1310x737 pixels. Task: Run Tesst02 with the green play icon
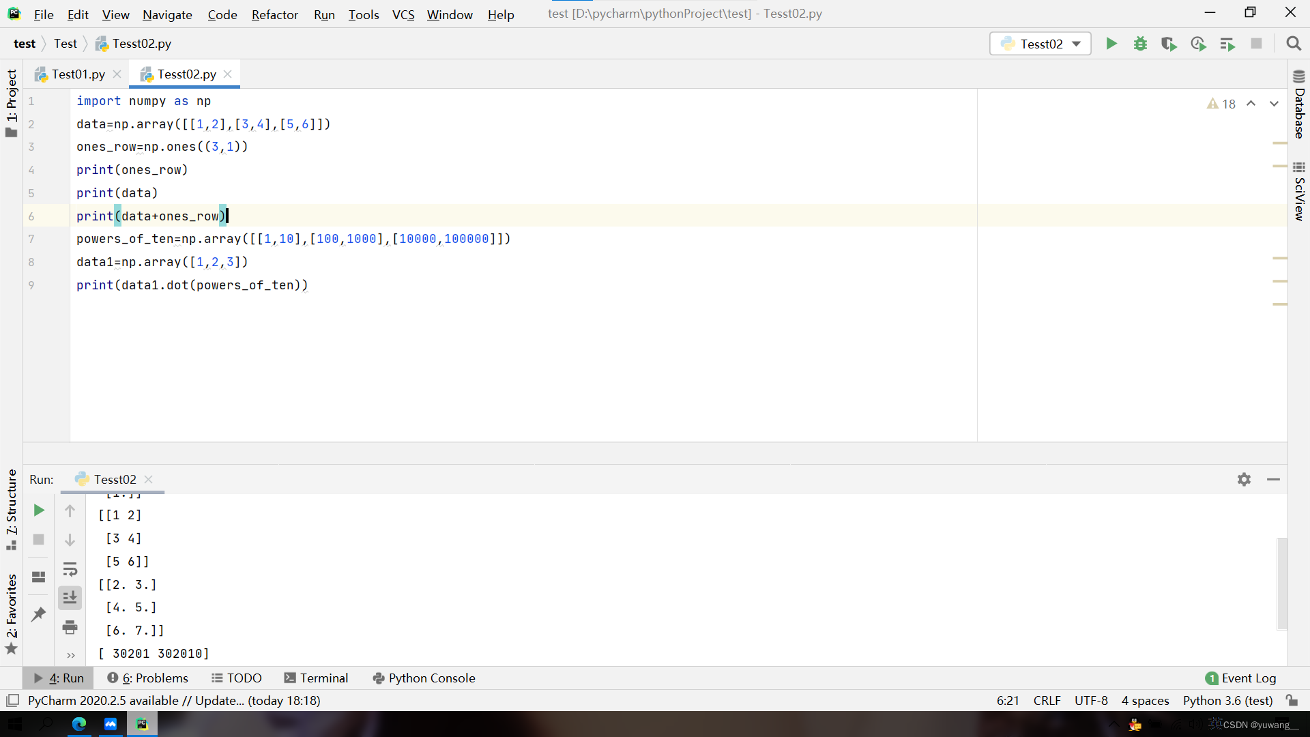tap(1111, 44)
